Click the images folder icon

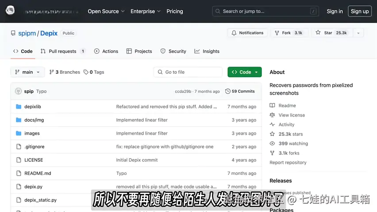click(19, 133)
